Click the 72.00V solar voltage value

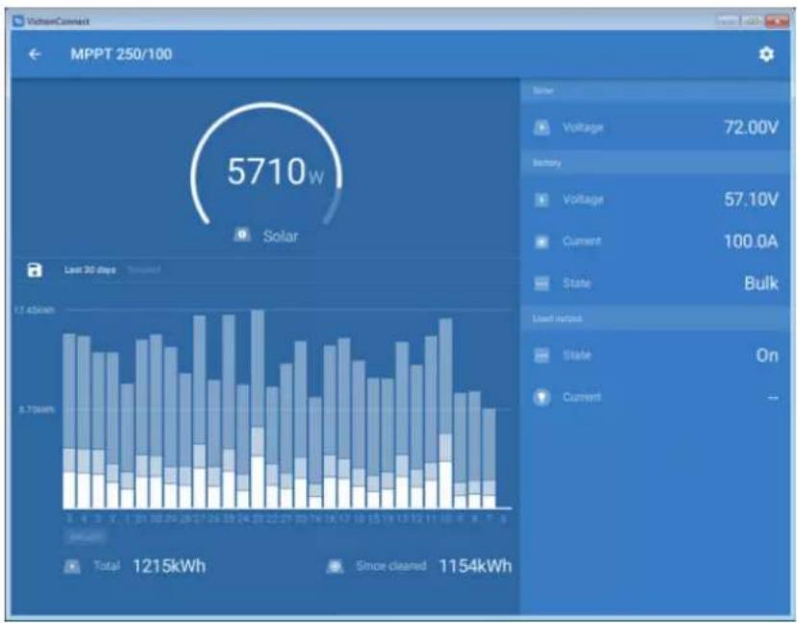(x=751, y=127)
